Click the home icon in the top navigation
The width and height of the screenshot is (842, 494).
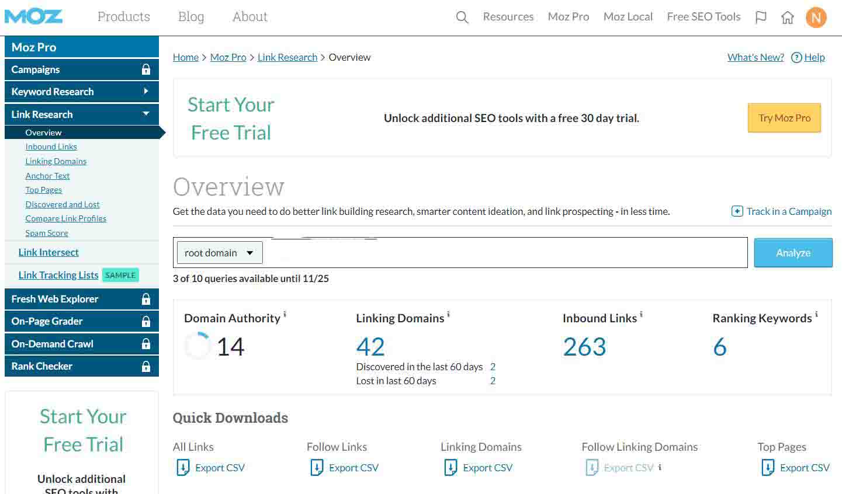[788, 18]
